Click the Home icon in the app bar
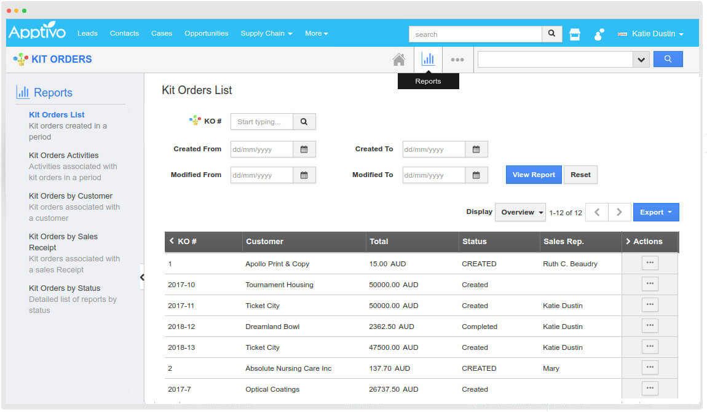 coord(398,58)
